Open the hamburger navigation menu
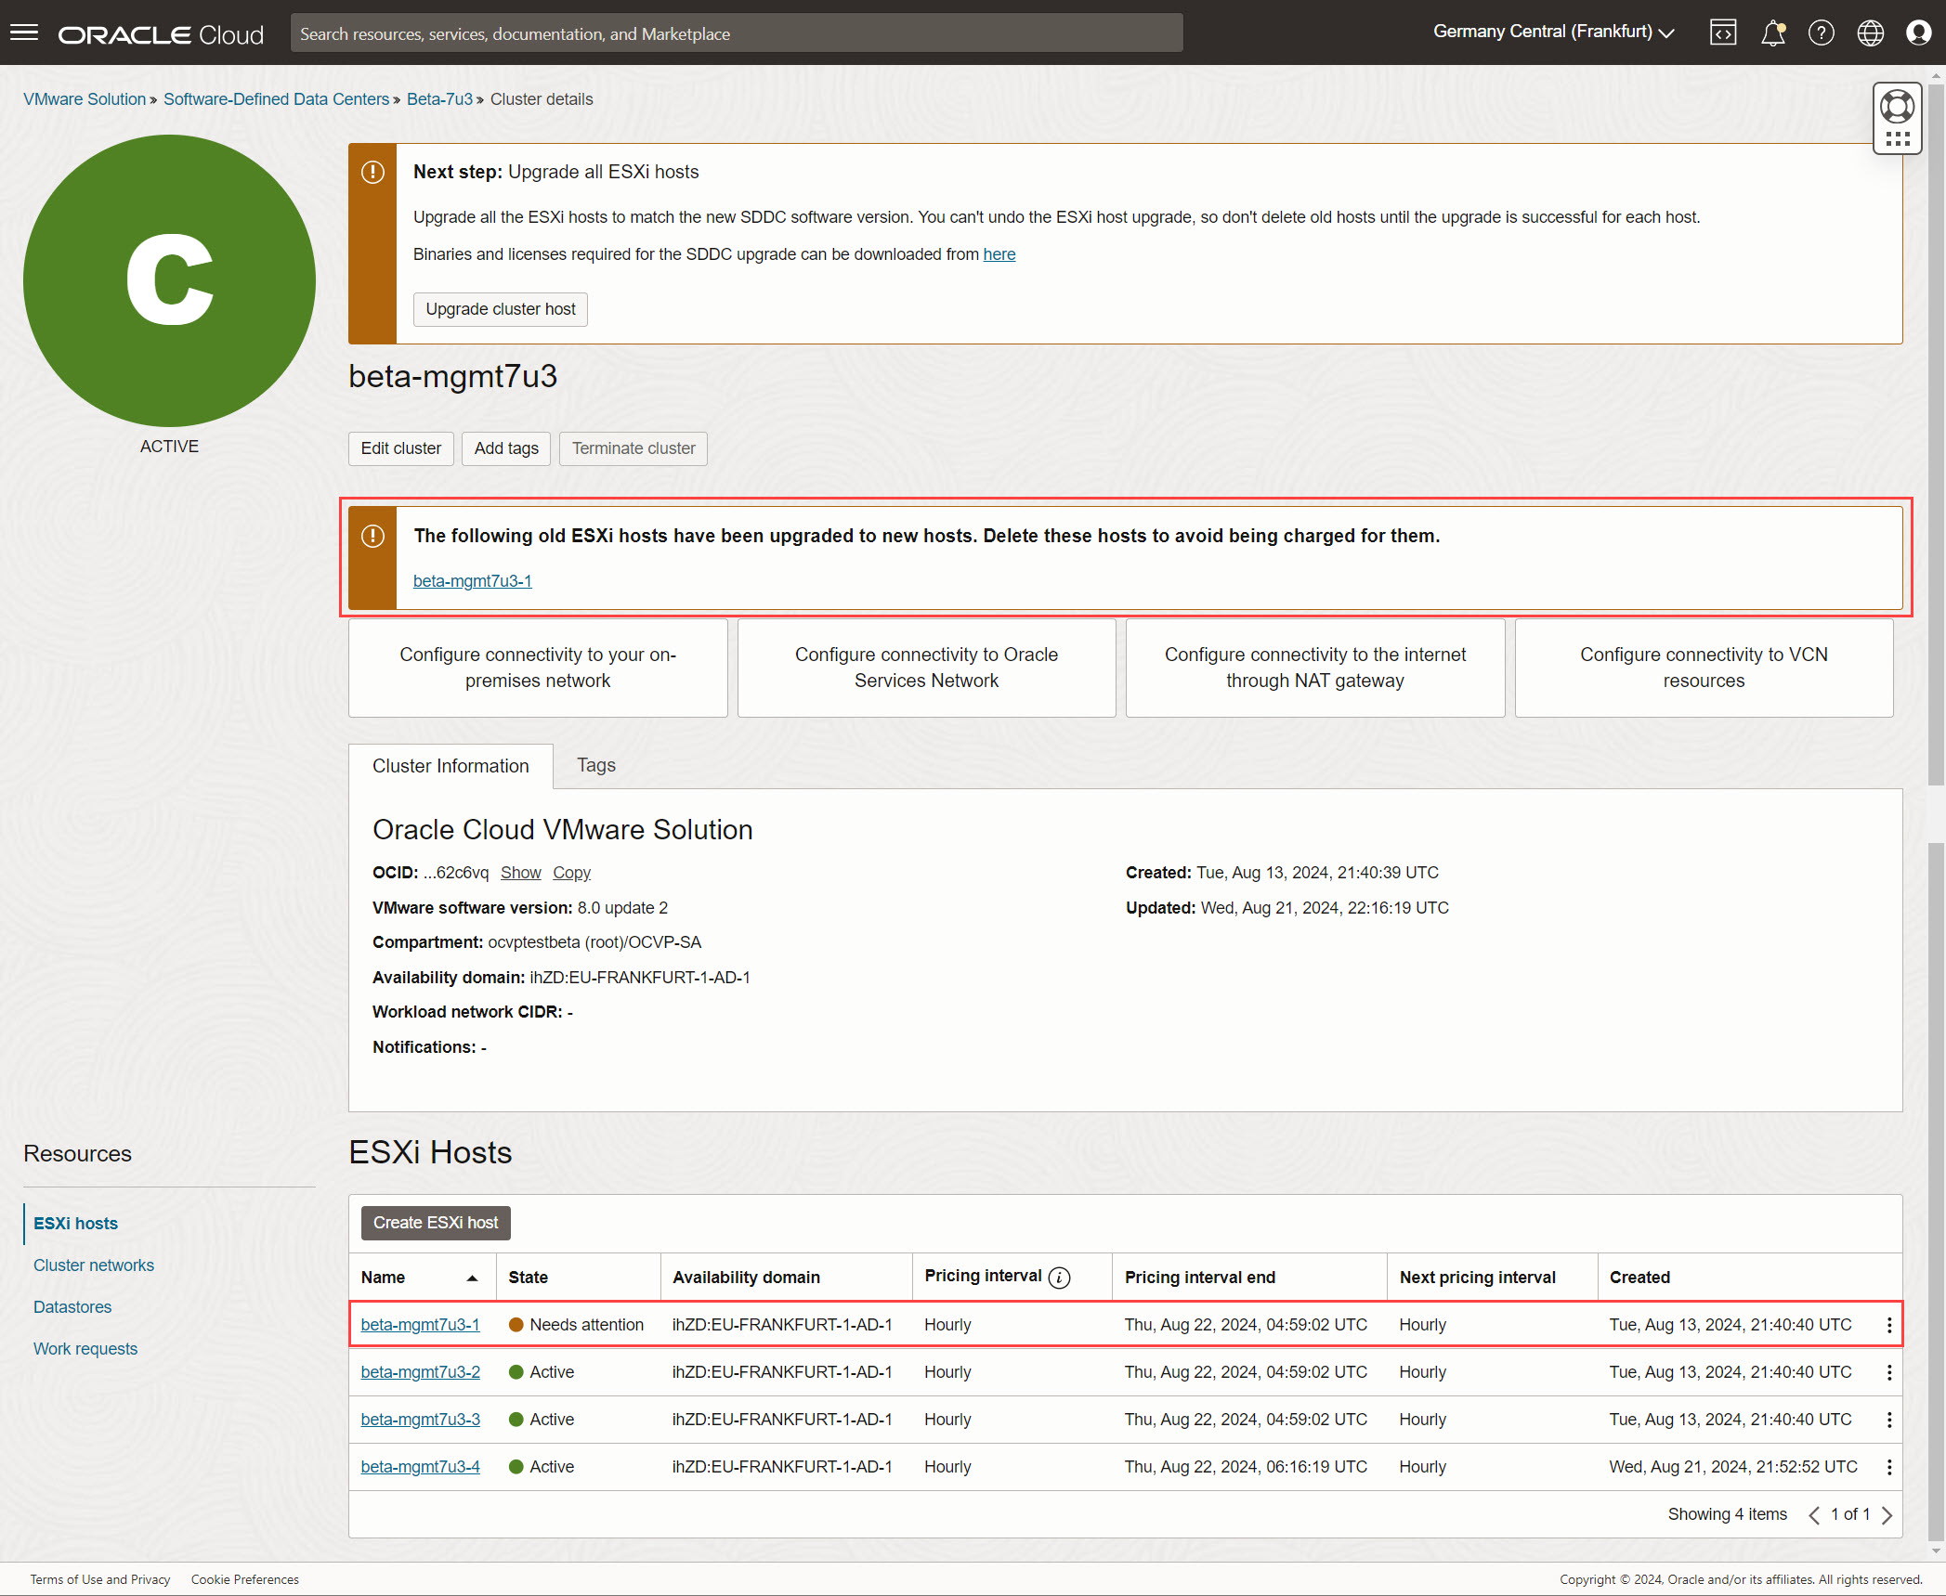 pos(24,33)
